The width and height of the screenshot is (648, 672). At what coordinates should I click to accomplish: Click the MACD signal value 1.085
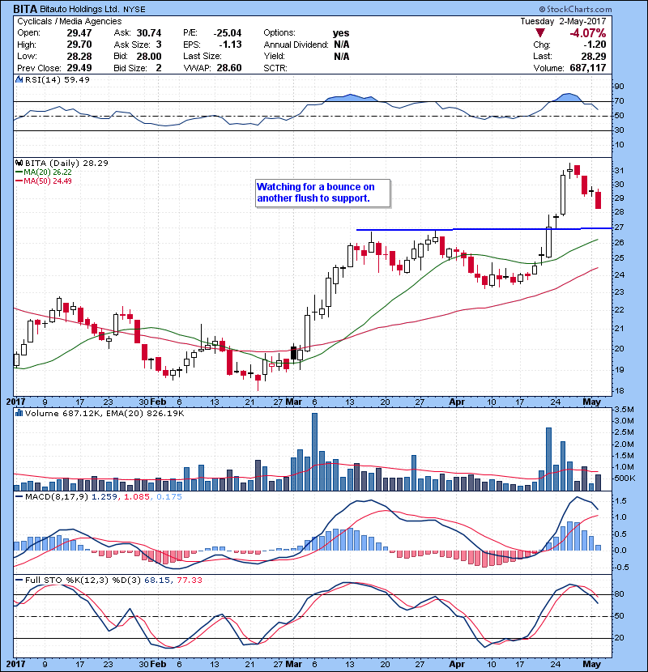tap(137, 497)
